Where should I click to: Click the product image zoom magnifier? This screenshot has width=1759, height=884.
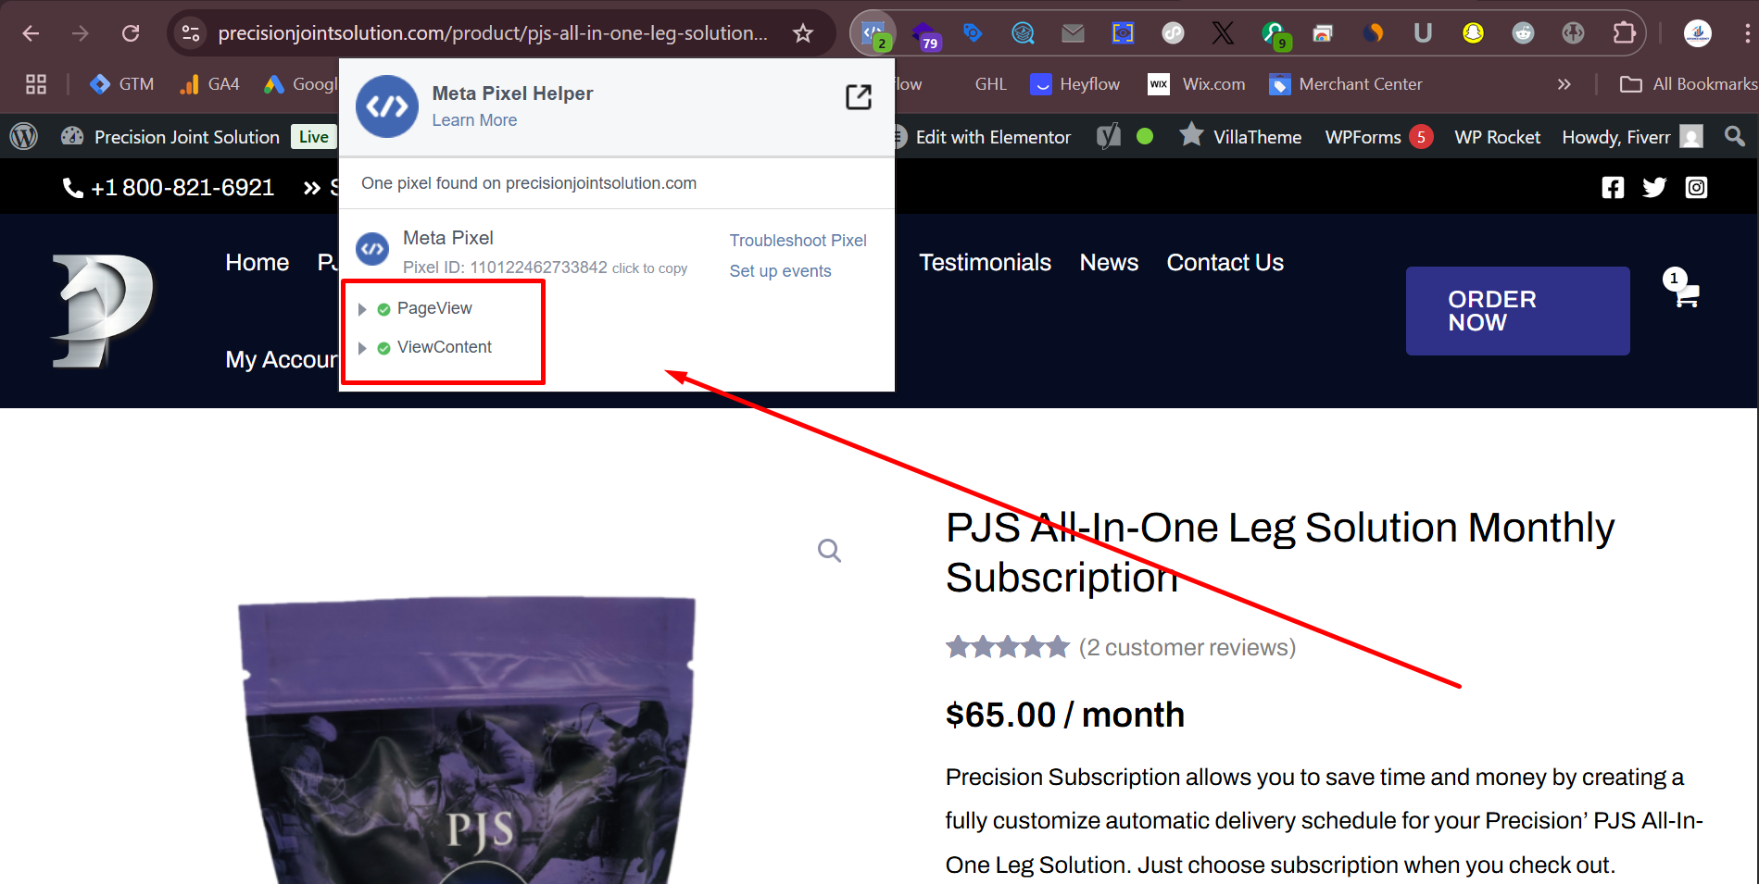pyautogui.click(x=829, y=551)
